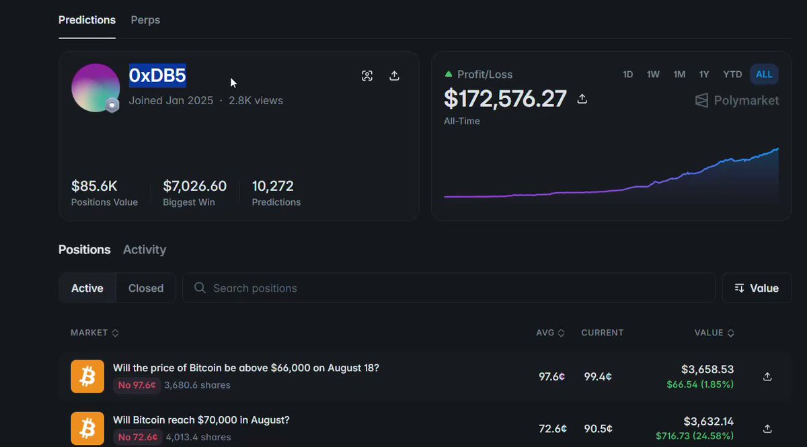
Task: Click the CURRENT column header
Action: point(602,333)
